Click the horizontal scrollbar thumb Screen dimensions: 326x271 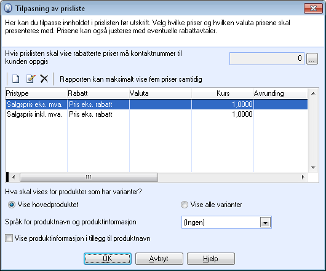(89, 178)
